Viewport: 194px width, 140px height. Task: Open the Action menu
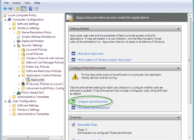16,3
